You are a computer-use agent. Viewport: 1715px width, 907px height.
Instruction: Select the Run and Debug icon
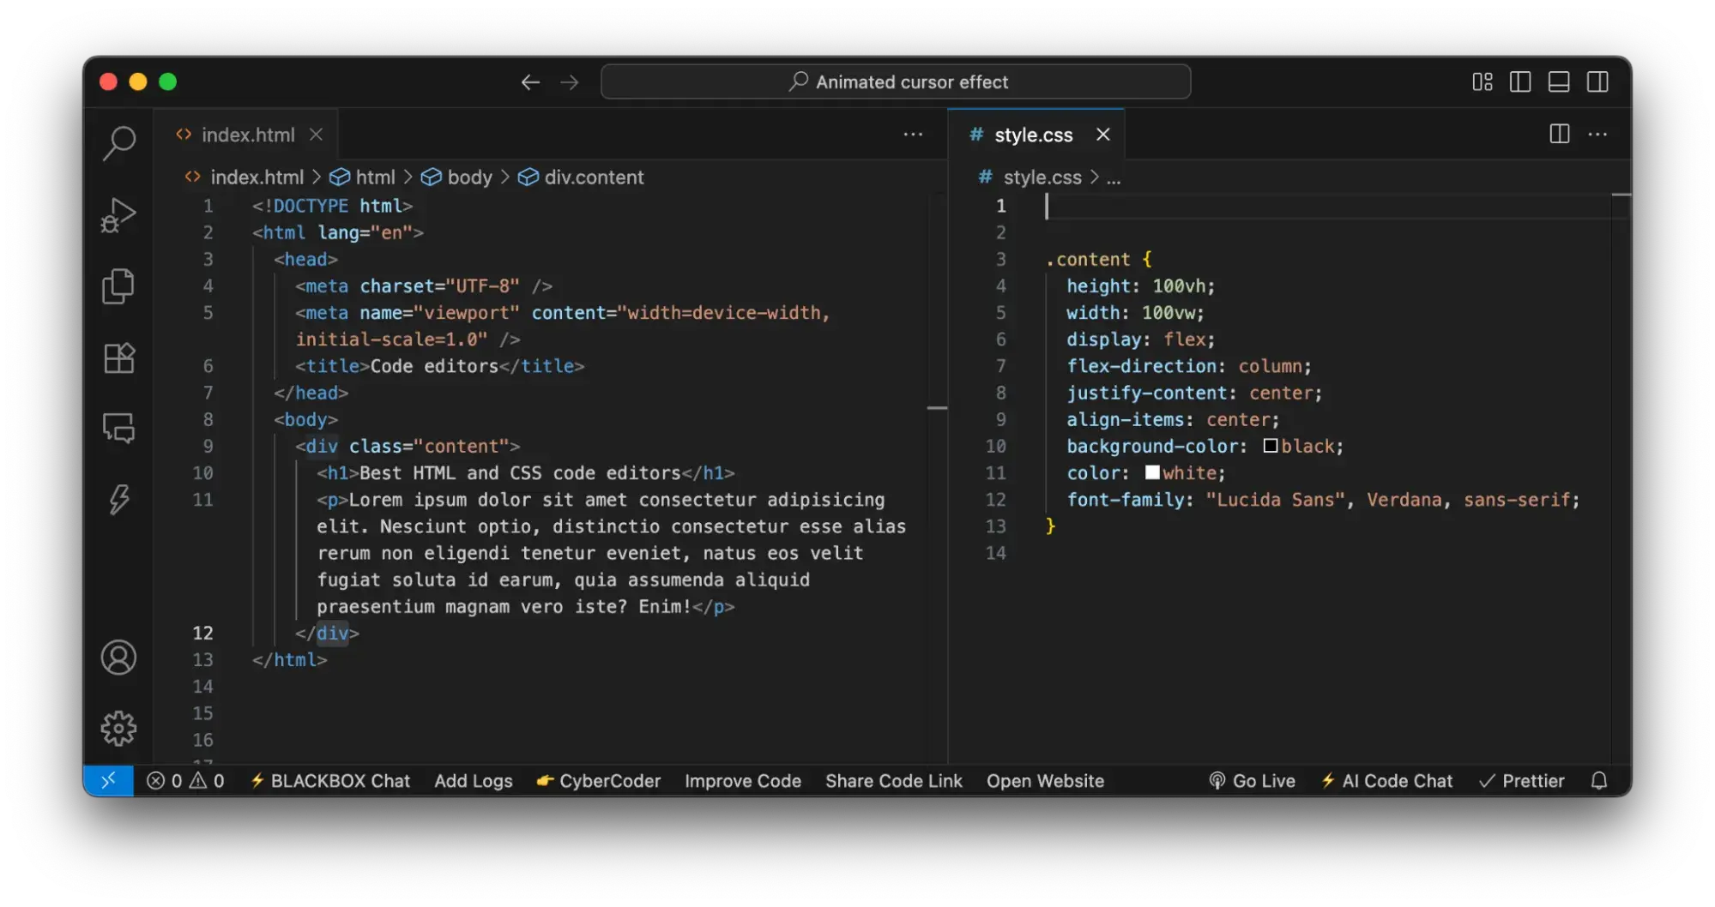click(x=119, y=214)
